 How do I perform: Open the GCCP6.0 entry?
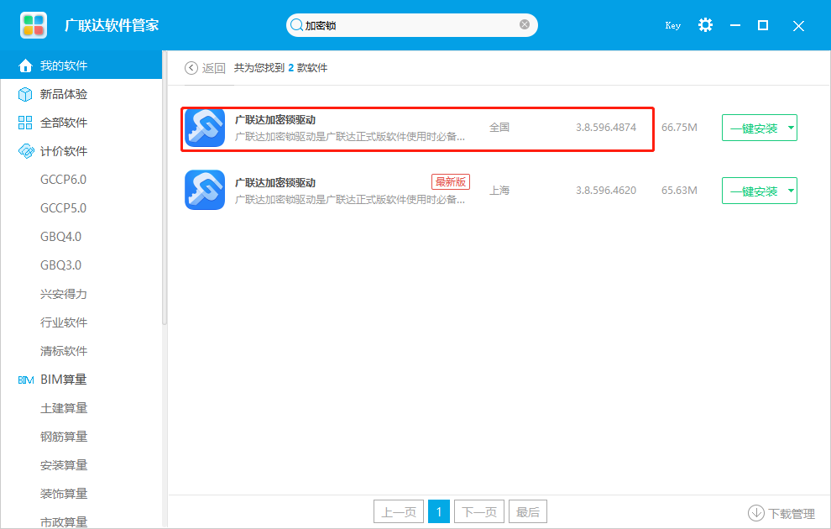pos(63,180)
